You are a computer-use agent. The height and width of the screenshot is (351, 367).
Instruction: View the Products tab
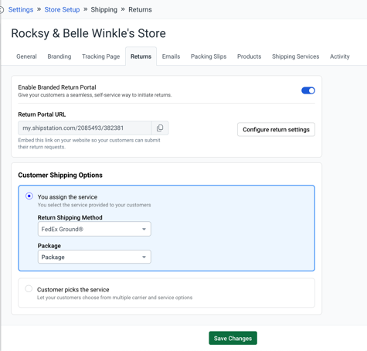249,56
